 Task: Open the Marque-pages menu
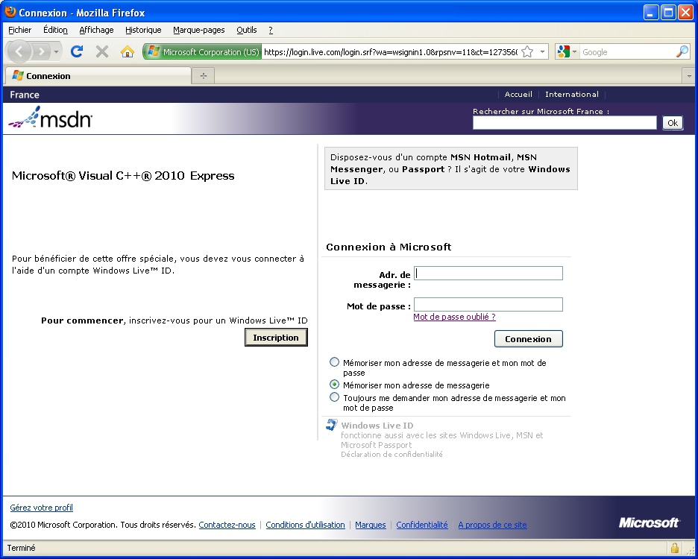pos(198,30)
